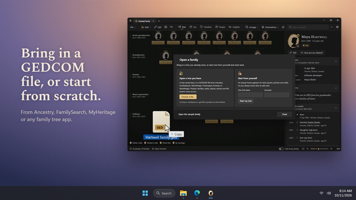Open the Add dropdown menu
This screenshot has width=356, height=200.
click(x=146, y=27)
